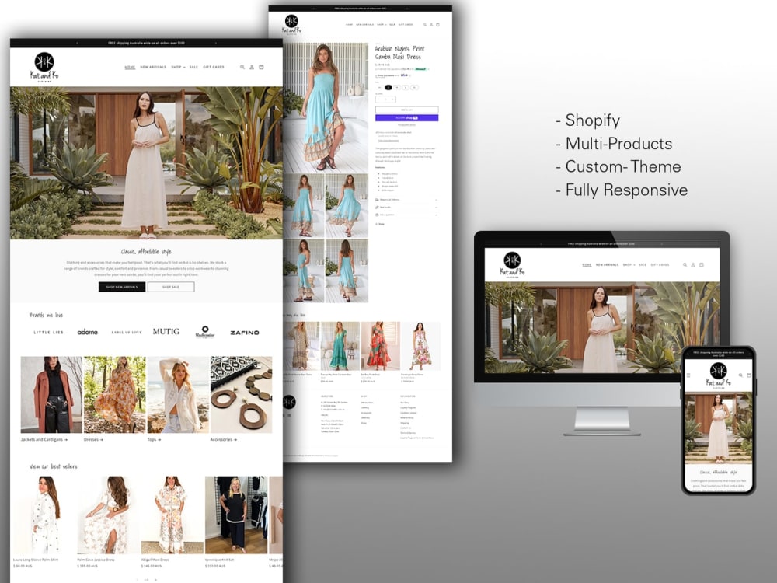Click the SHOP SALE outlined button
The height and width of the screenshot is (583, 777).
tap(171, 287)
